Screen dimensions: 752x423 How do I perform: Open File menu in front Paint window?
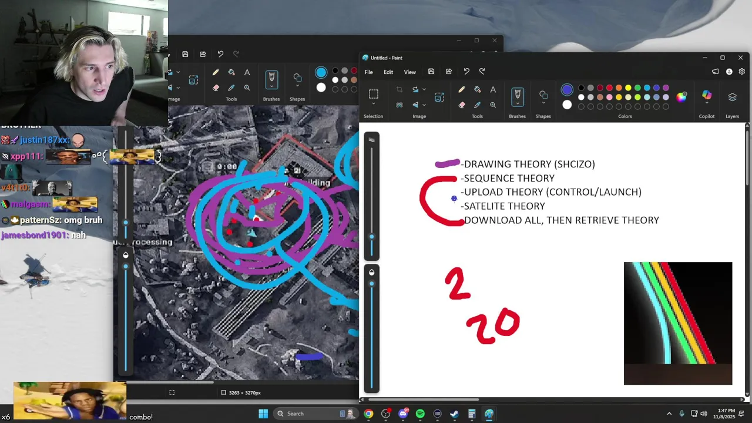368,72
